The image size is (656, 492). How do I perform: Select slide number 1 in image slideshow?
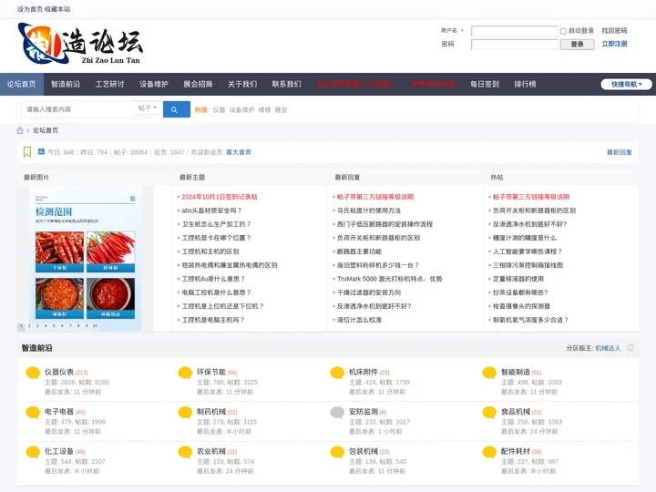(21, 325)
